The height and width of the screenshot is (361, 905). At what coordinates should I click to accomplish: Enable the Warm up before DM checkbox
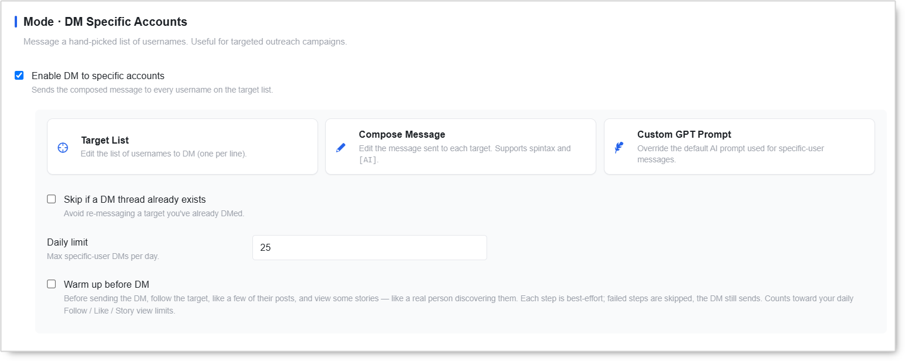52,284
